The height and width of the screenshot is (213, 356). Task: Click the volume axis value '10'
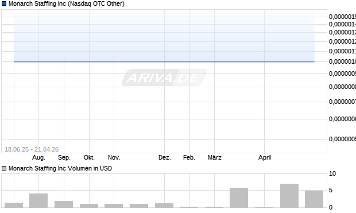pos(332,174)
